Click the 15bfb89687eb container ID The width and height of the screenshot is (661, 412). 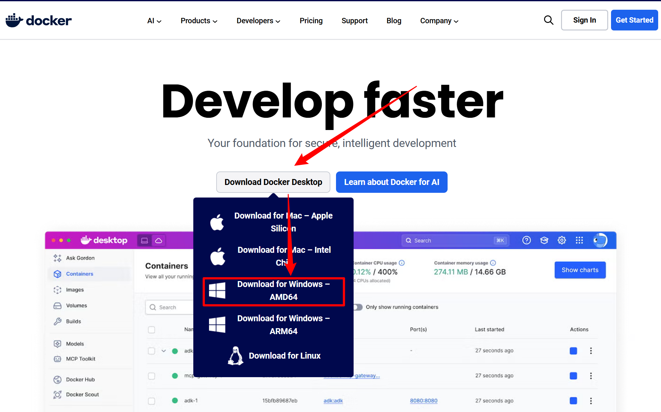[x=280, y=401]
